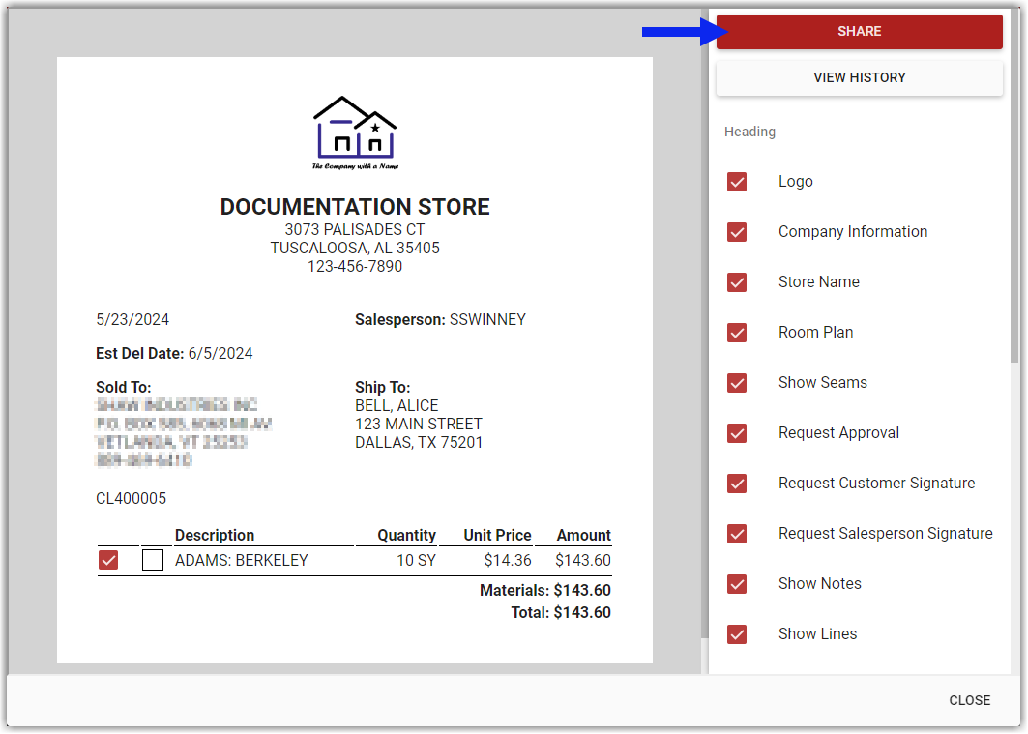Viewport: 1028px width, 734px height.
Task: Toggle Request Customer Signature checkbox
Action: [x=737, y=484]
